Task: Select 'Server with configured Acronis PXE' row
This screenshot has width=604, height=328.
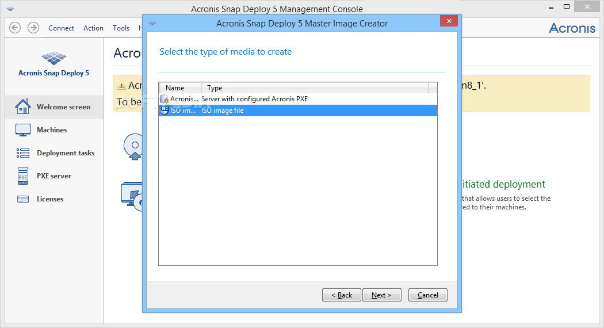Action: click(x=298, y=99)
